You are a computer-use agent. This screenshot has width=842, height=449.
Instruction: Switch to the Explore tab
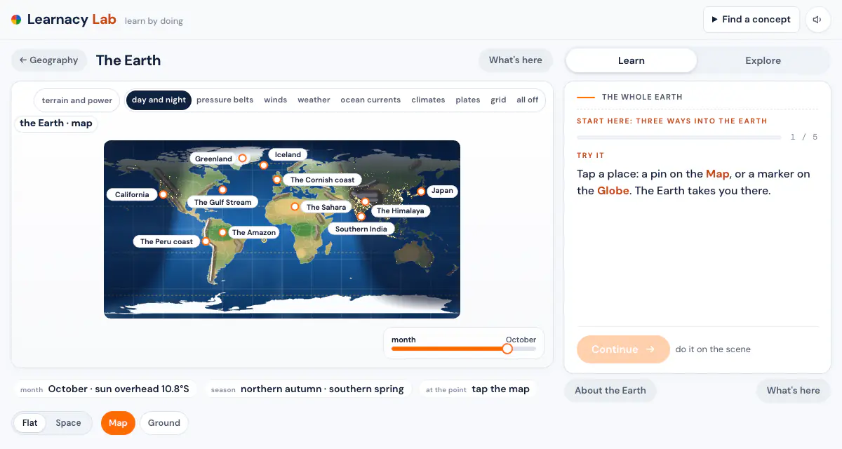coord(763,60)
